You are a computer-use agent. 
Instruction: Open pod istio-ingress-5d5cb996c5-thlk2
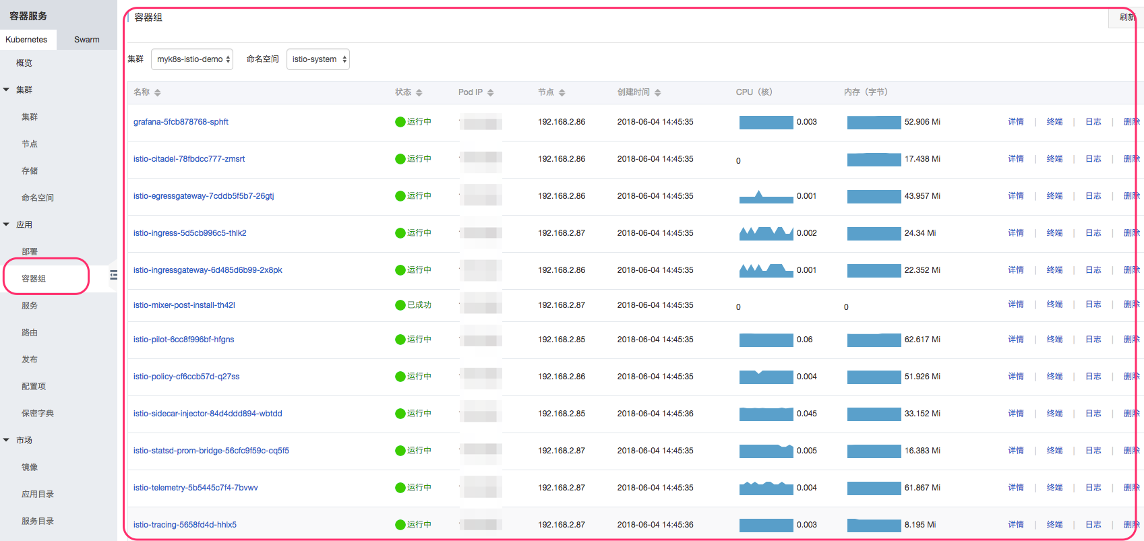(189, 233)
